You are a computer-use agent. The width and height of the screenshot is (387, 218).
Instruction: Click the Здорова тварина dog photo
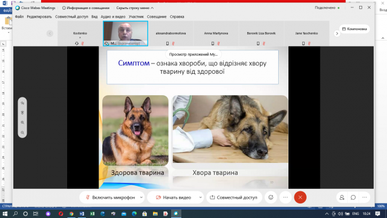point(135,131)
